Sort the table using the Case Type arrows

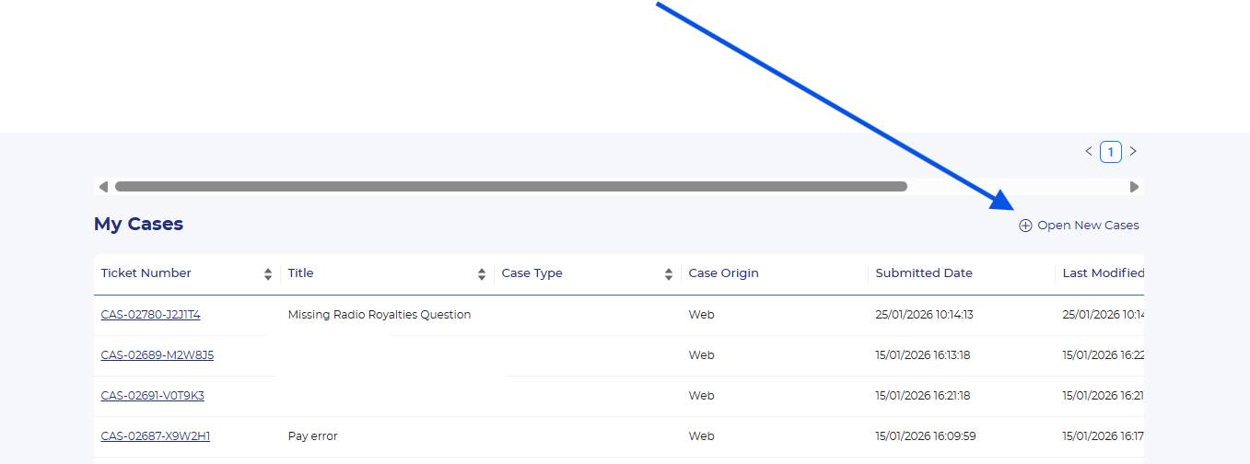[x=669, y=273]
